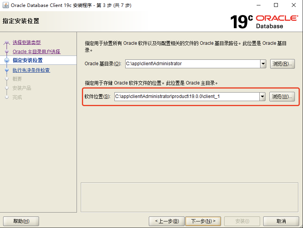Focus the 软件位置 path field
This screenshot has height=228, width=303.
click(187, 96)
